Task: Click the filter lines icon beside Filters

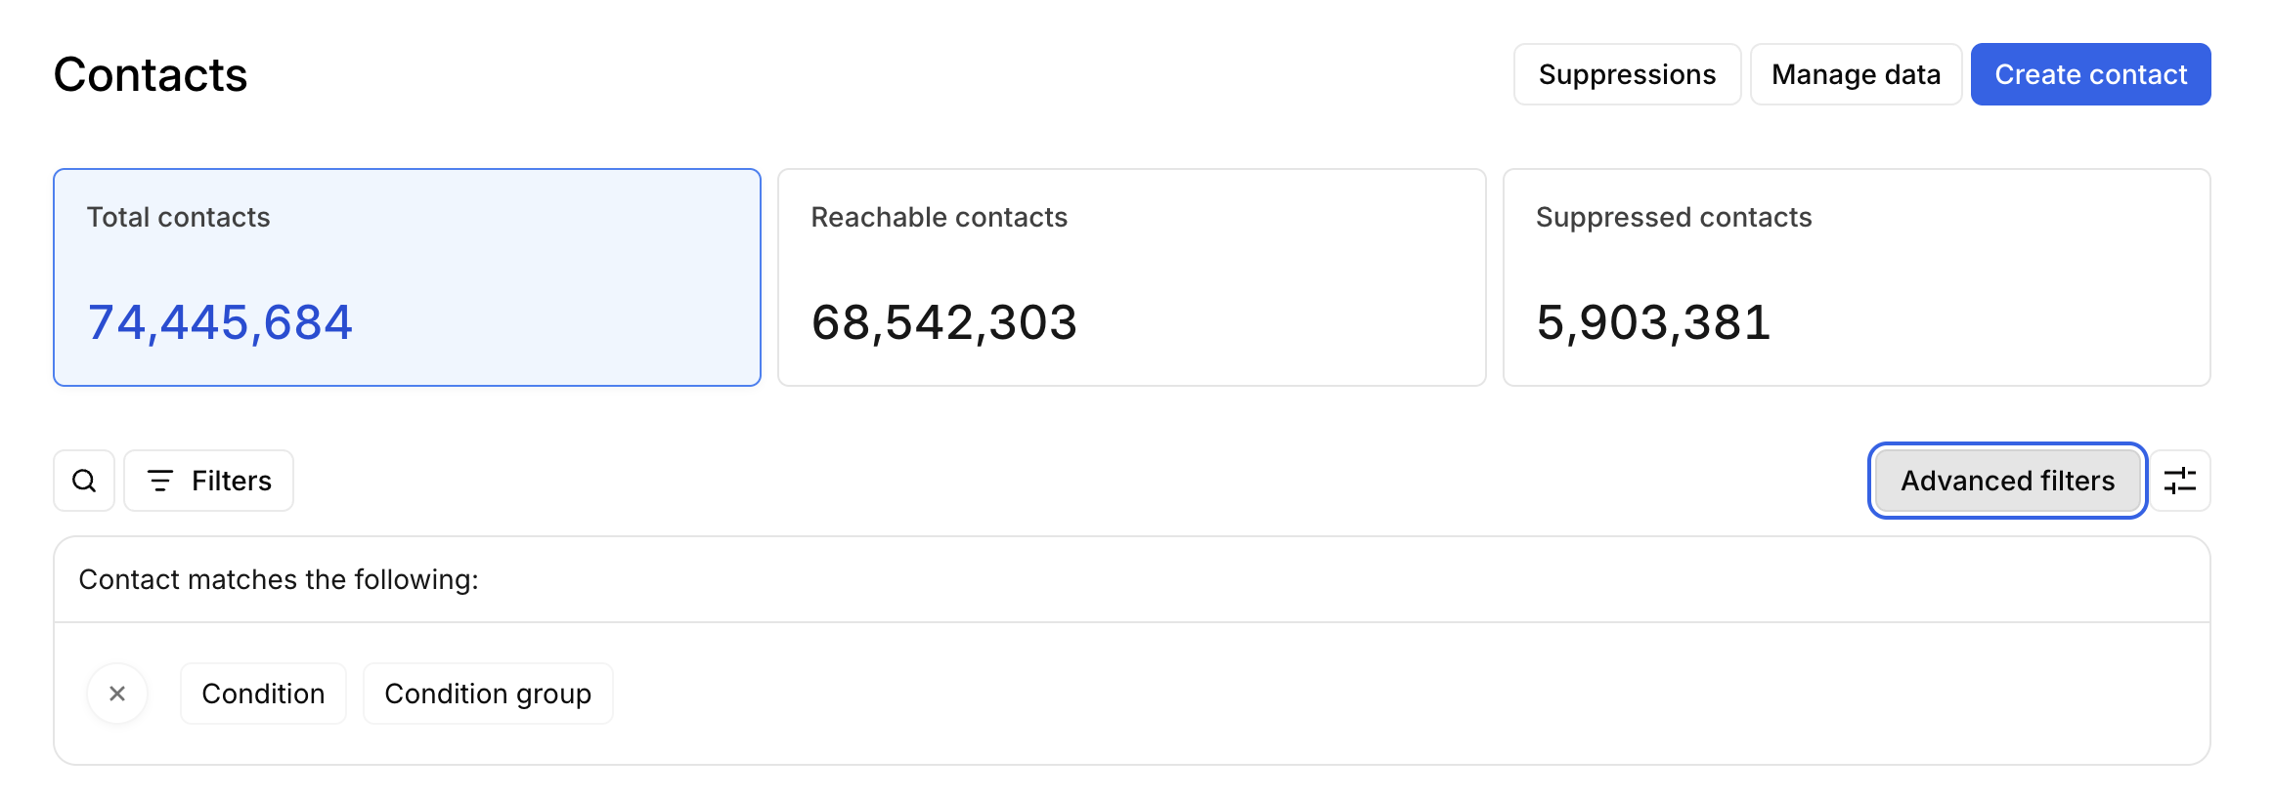Action: [160, 481]
